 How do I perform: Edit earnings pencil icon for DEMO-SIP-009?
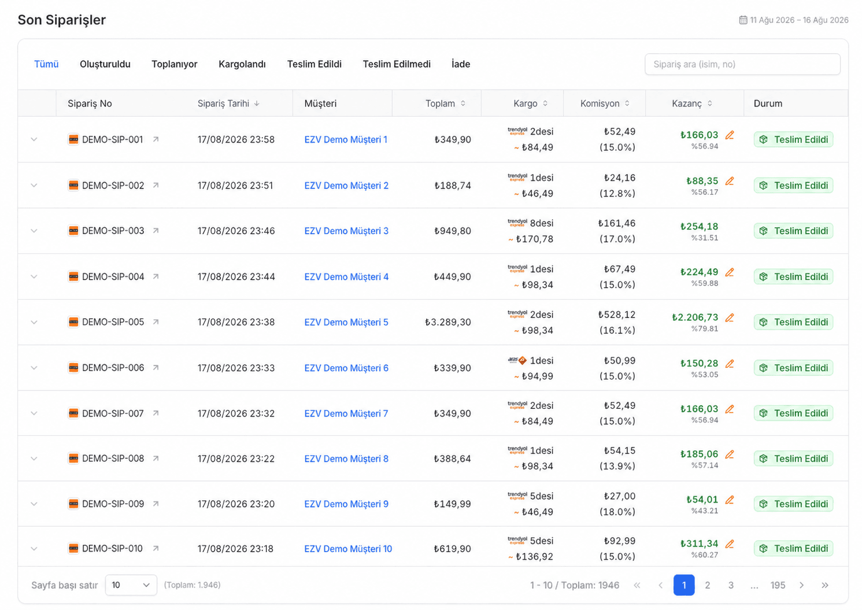point(730,500)
